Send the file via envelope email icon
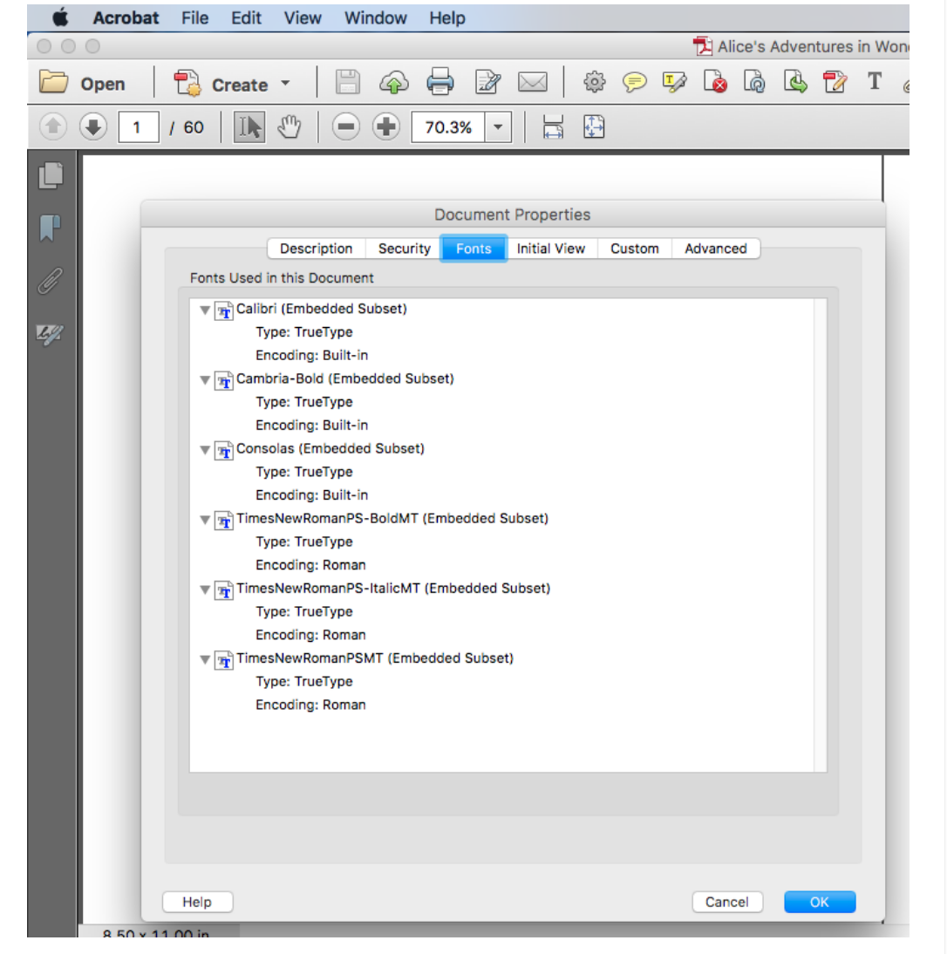 532,81
